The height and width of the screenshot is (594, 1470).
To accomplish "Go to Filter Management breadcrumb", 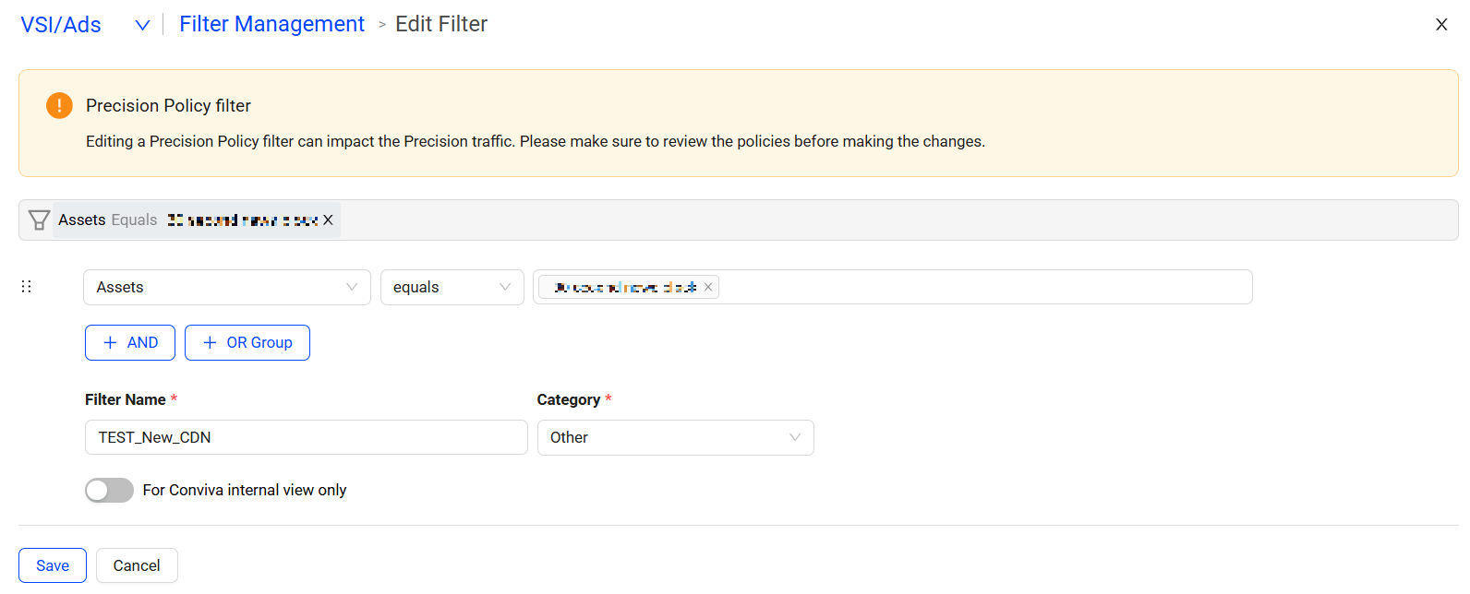I will 271,25.
